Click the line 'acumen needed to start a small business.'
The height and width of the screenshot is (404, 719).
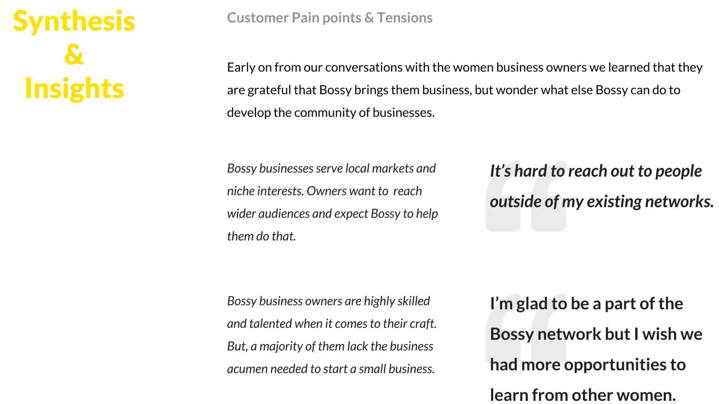click(331, 369)
